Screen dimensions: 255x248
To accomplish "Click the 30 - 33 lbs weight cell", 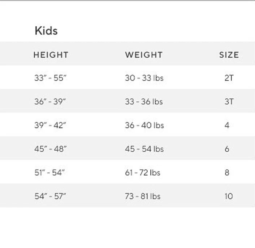I will pyautogui.click(x=144, y=78).
